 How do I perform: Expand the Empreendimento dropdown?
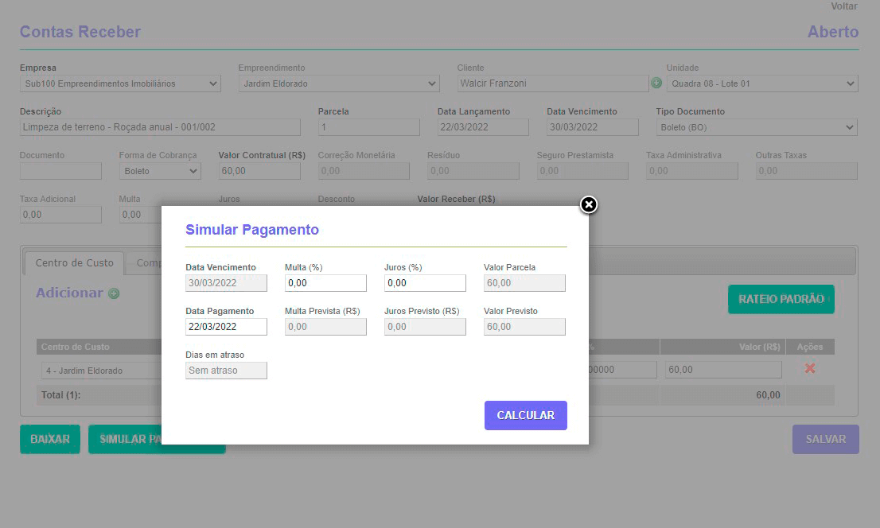[x=339, y=83]
